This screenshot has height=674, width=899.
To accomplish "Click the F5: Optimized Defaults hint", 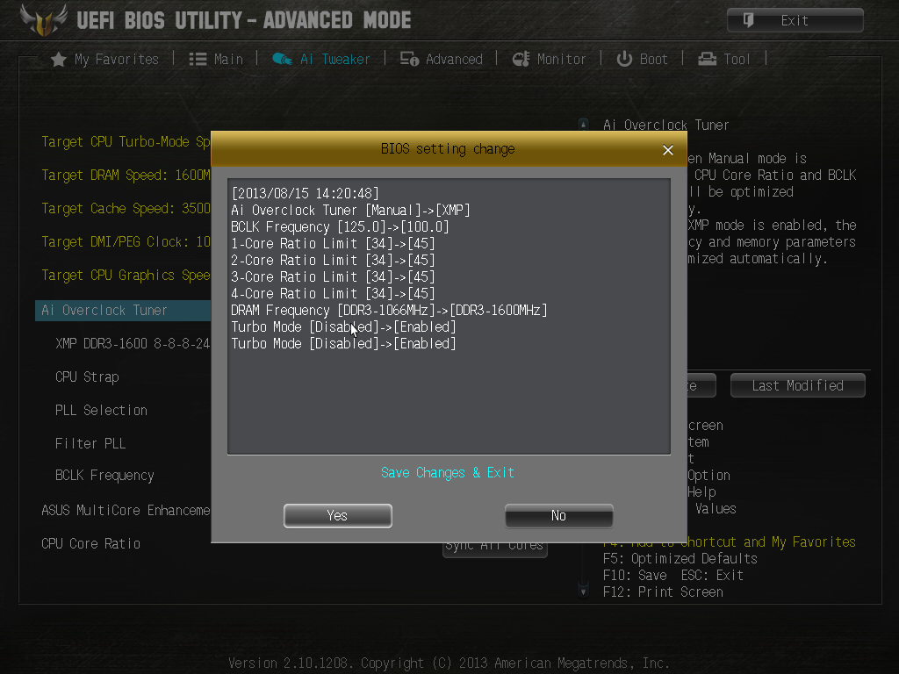I will 680,559.
